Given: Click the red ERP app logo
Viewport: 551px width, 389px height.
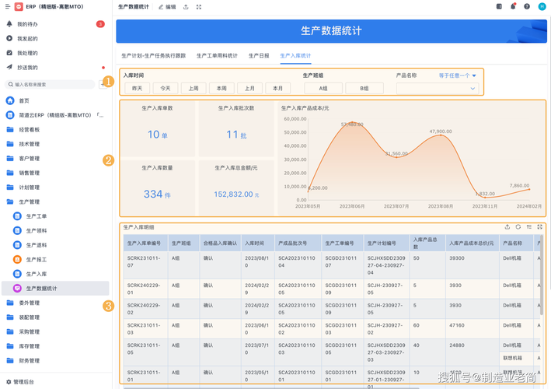Looking at the screenshot, I should (19, 7).
